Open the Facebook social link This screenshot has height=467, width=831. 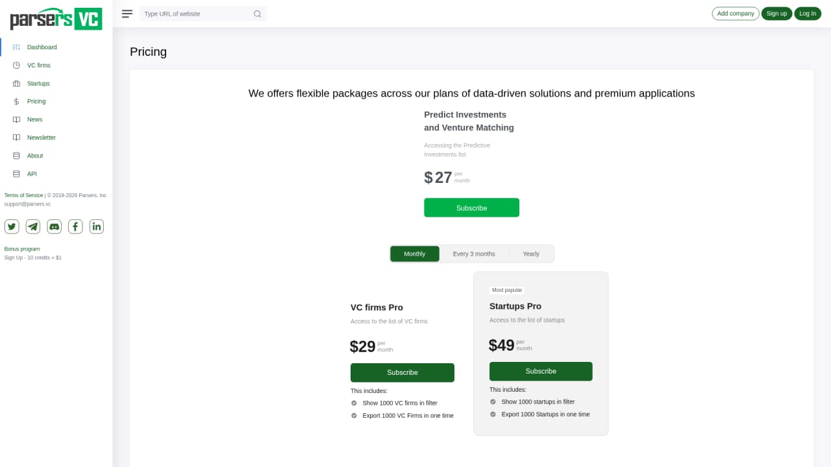tap(75, 226)
